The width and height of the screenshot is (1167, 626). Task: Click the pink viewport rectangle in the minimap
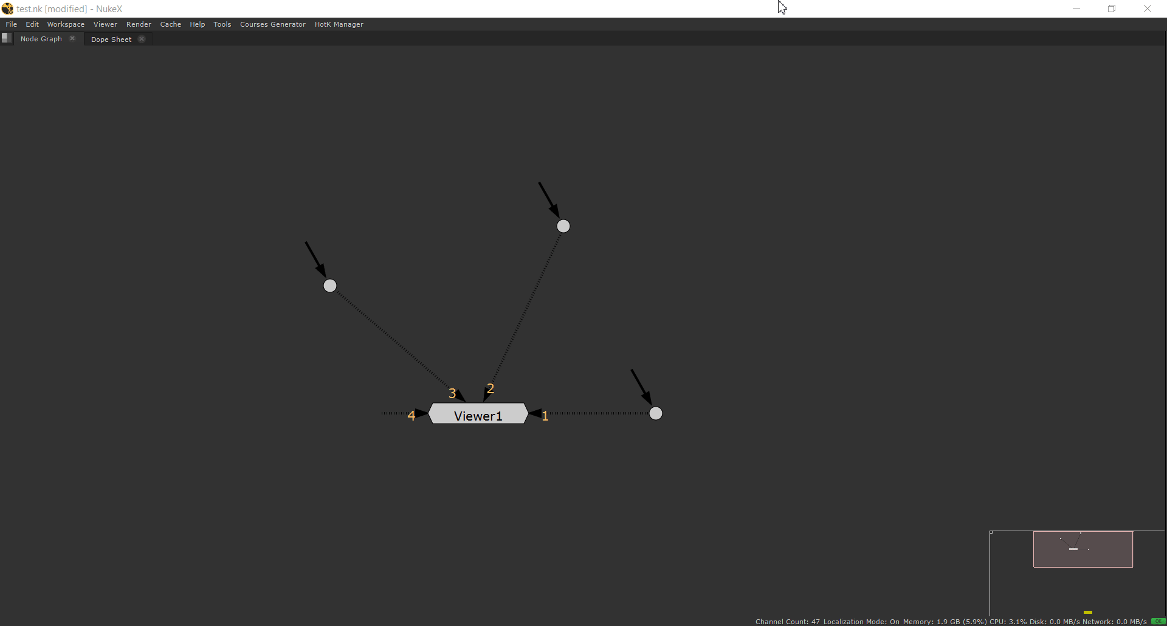(x=1082, y=549)
